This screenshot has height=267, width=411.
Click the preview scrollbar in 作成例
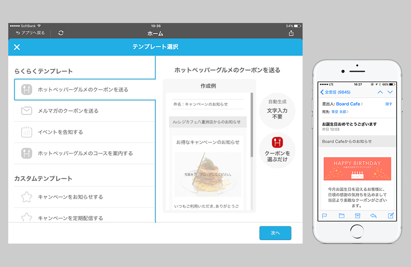(252, 125)
